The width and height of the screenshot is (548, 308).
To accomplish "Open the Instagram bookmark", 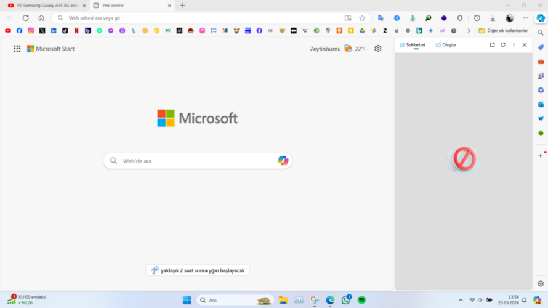I will pos(31,31).
